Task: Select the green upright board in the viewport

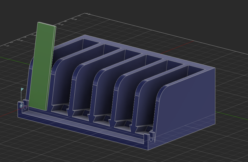Action: 42,66
